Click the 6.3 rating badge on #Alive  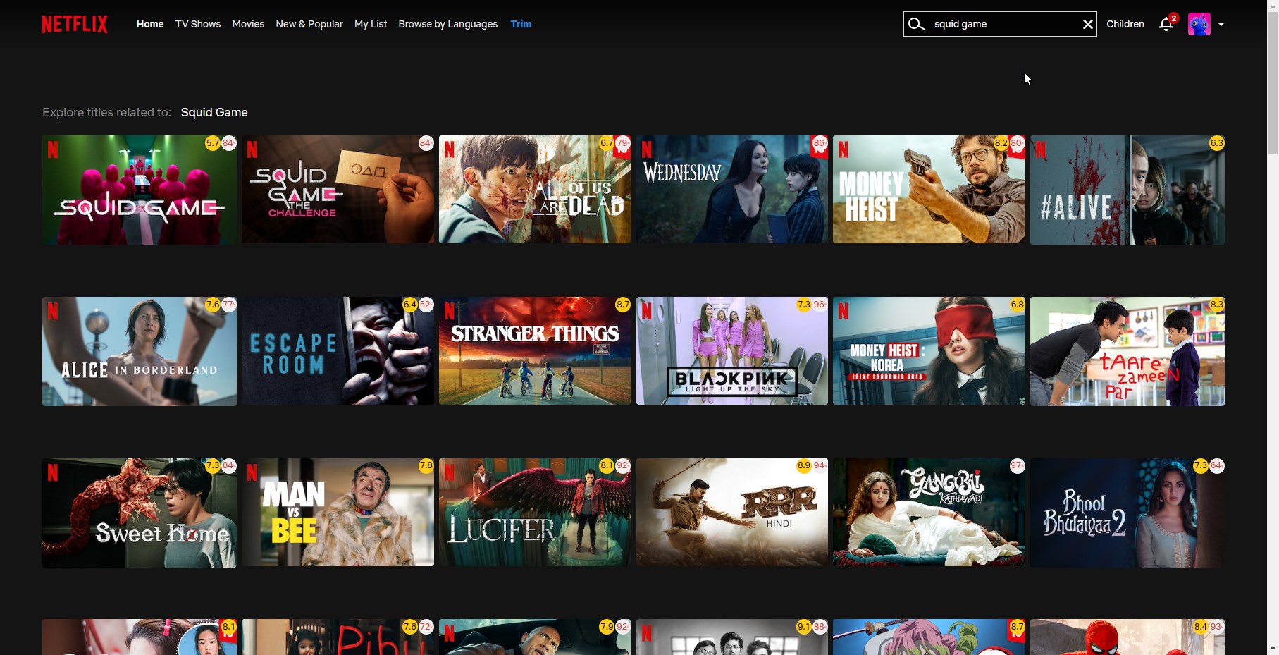[x=1216, y=143]
